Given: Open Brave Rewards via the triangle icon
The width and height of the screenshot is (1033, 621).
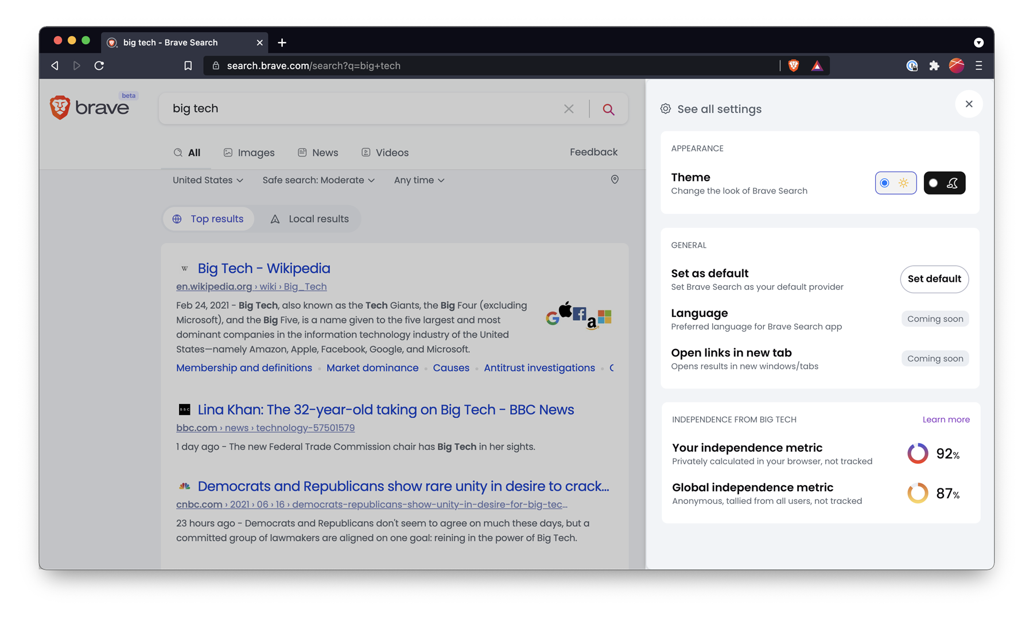Looking at the screenshot, I should (817, 65).
